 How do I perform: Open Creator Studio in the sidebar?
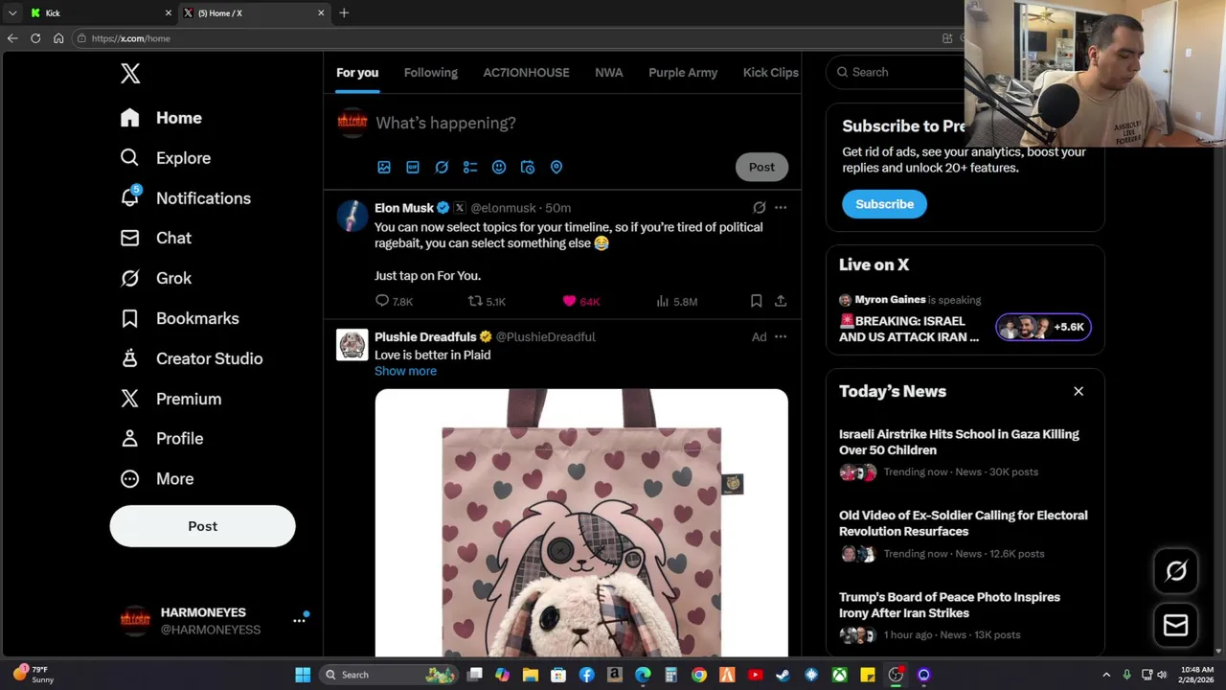click(191, 358)
